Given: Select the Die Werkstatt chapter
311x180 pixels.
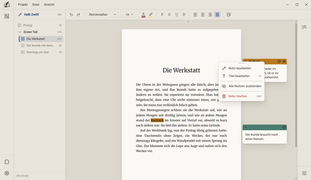Looking at the screenshot, I should click(41, 39).
